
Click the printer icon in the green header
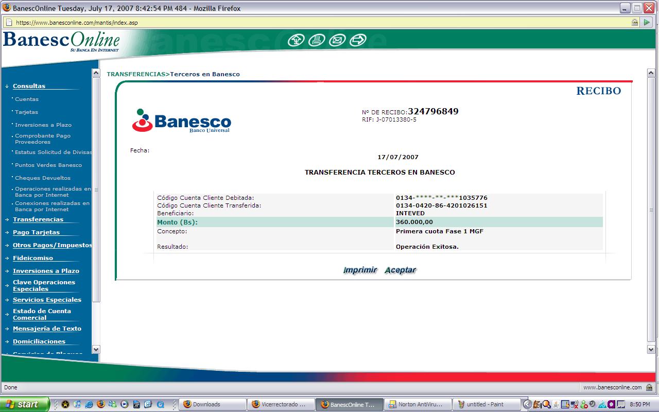point(317,40)
